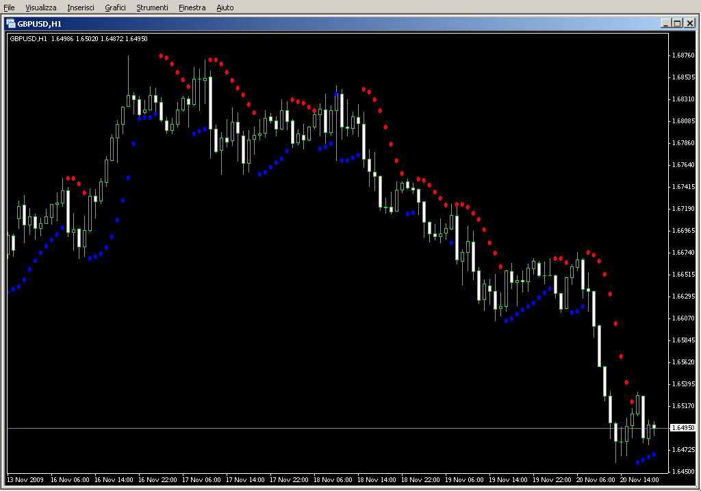Click the 1.67860 price scale label
Viewport: 701px width, 491px height.
point(683,143)
